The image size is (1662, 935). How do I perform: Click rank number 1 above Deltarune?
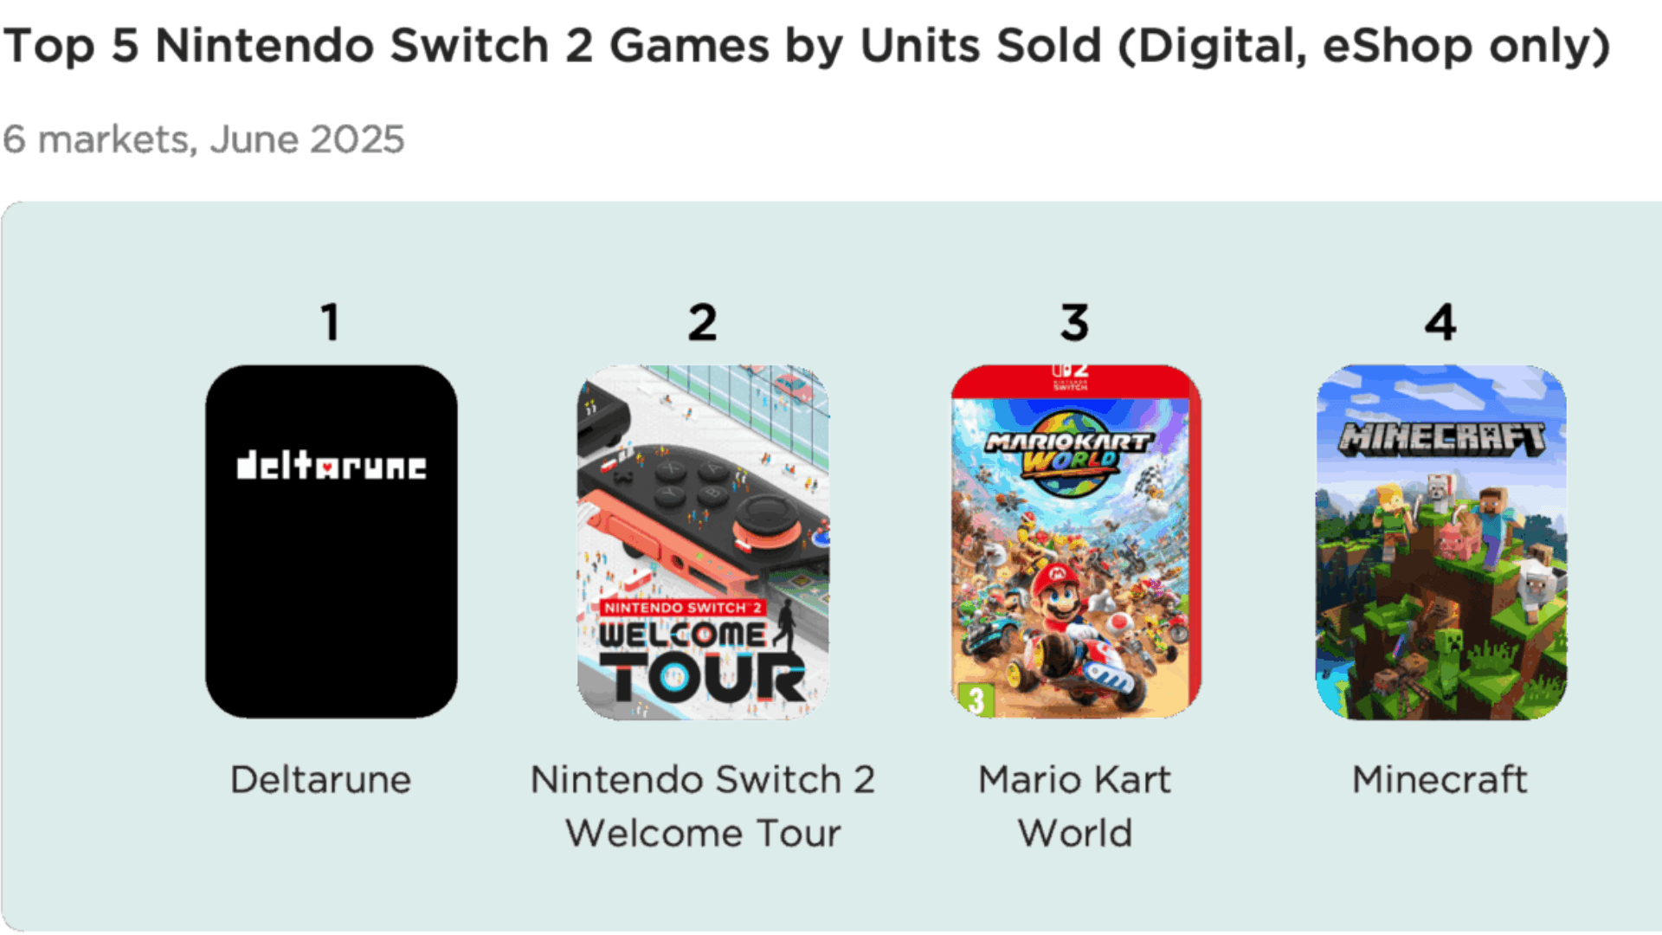click(330, 322)
